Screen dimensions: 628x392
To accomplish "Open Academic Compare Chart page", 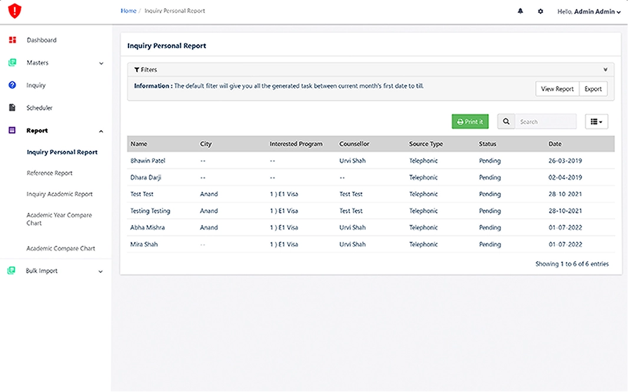I will coord(61,248).
